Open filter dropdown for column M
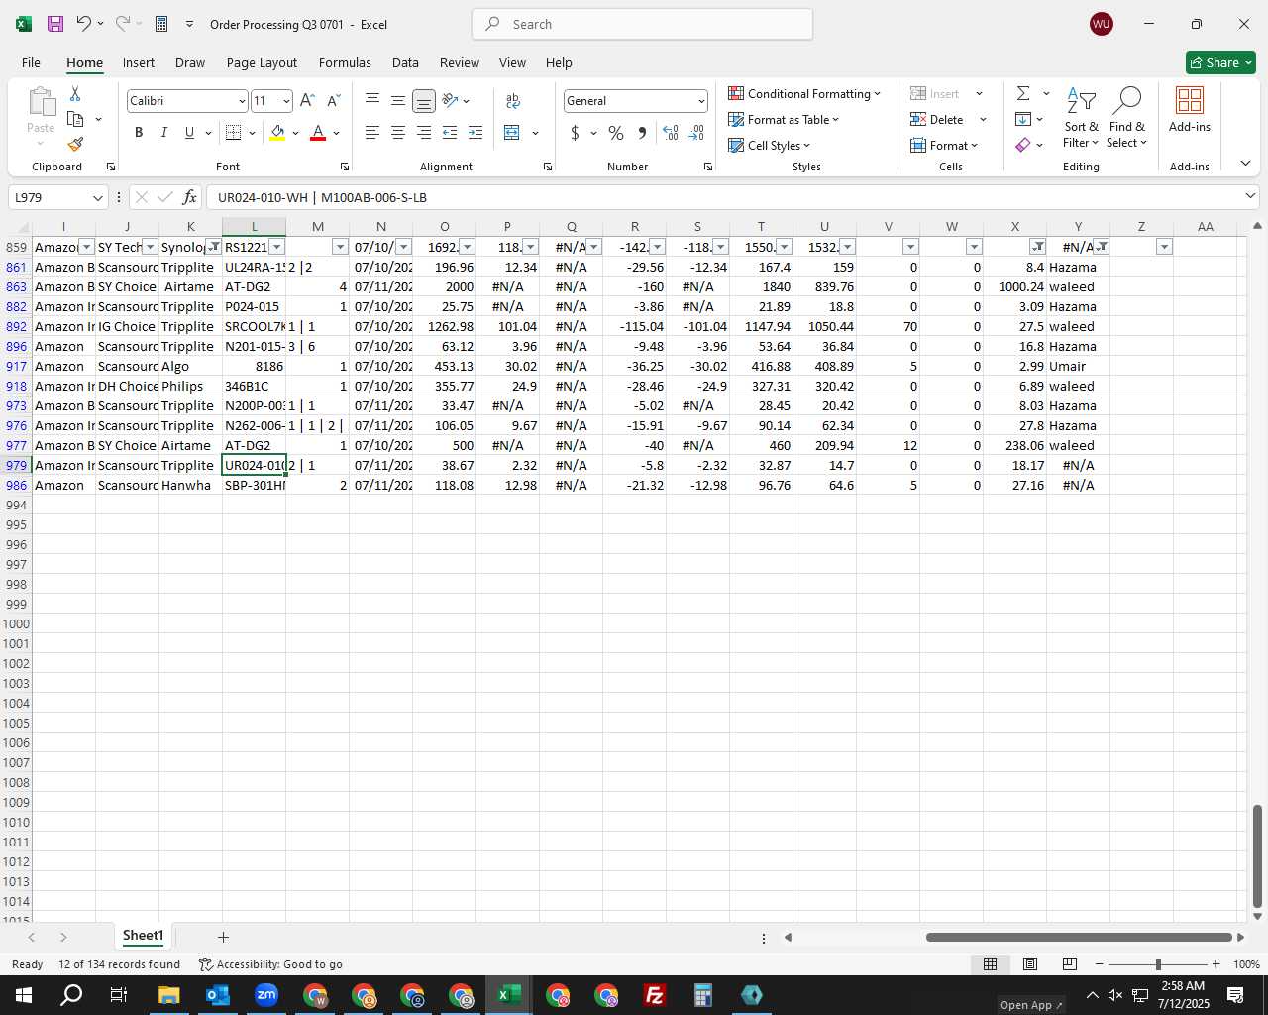This screenshot has width=1268, height=1015. pyautogui.click(x=340, y=247)
